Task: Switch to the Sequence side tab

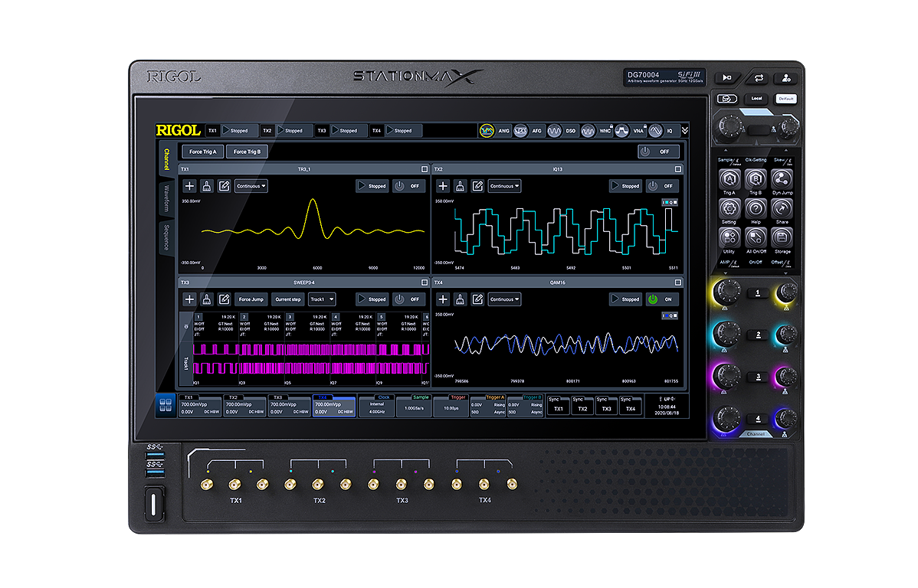Action: pos(166,237)
